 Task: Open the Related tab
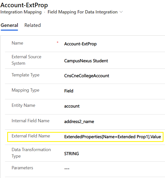tap(32, 25)
